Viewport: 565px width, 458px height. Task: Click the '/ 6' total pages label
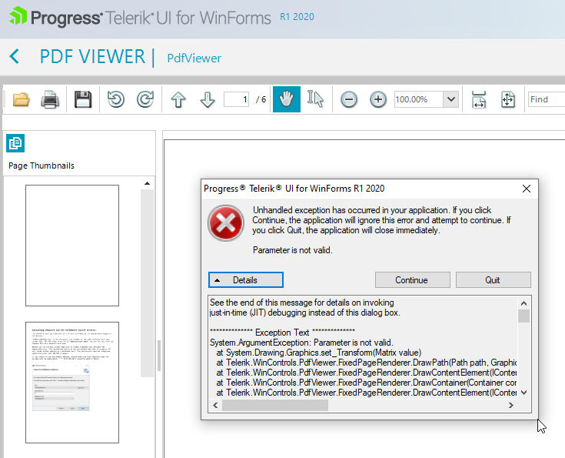(x=261, y=99)
